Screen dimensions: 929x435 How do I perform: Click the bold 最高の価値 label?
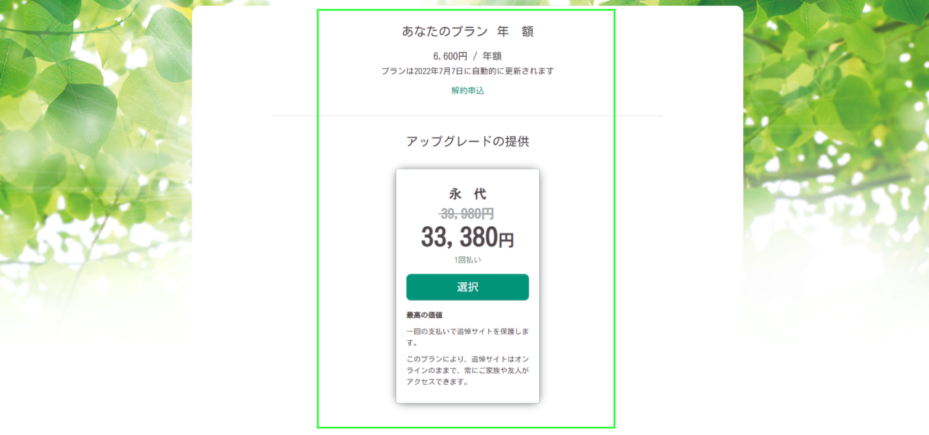click(424, 315)
